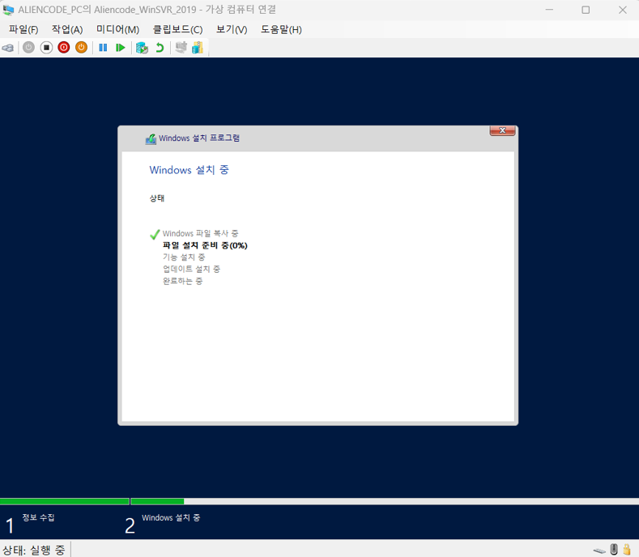Screen dimensions: 639x557
Task: Click the Ctrl+Alt+Del toolbar icon
Action: pos(8,48)
